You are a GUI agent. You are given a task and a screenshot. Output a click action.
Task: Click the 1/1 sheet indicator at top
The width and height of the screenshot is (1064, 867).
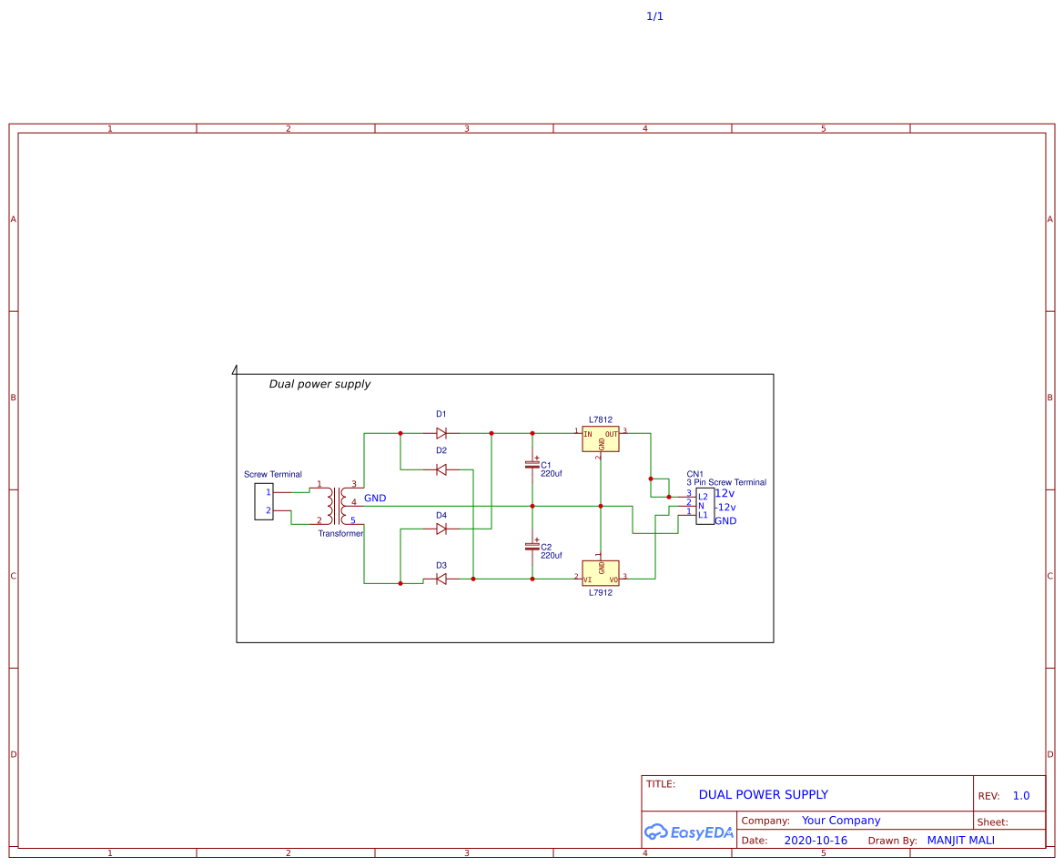(x=654, y=15)
